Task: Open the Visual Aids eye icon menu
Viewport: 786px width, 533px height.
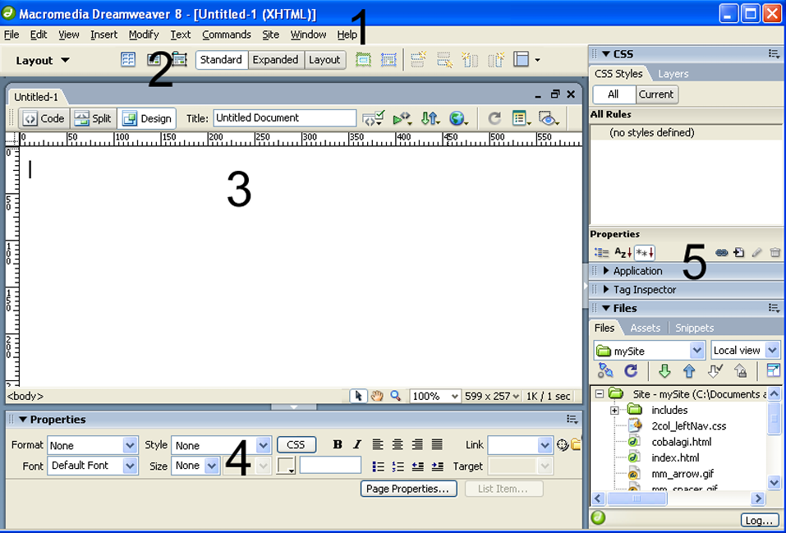Action: click(x=549, y=118)
